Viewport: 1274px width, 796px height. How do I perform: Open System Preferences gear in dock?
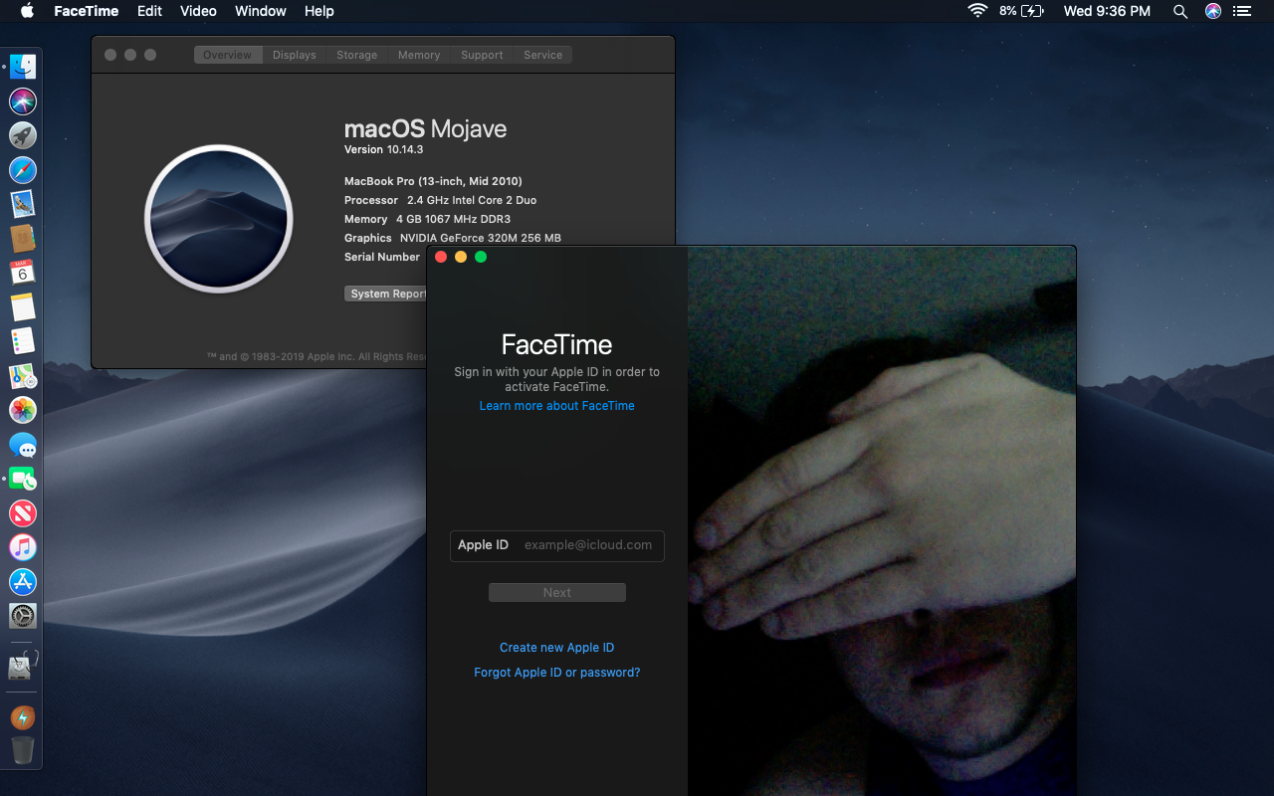tap(23, 616)
